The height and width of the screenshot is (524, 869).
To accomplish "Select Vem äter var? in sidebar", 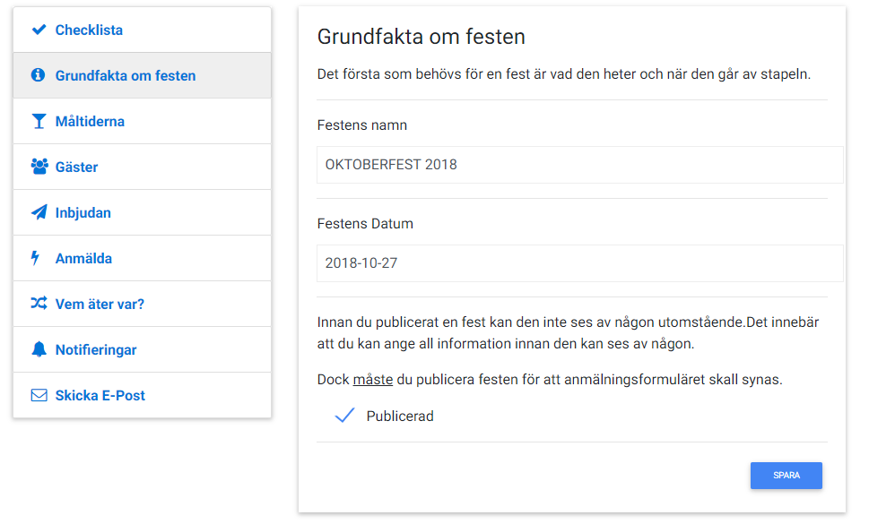I will point(142,304).
